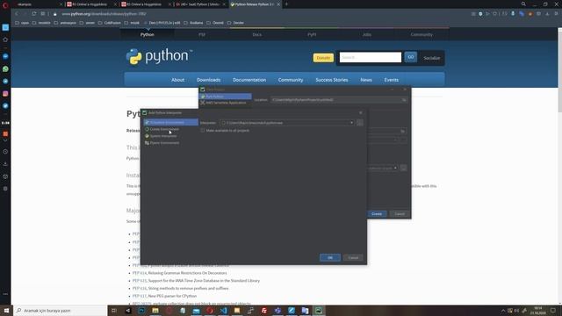Screen dimensions: 562x316
Task: Select Pipenv Environment in interpreter list
Action: tap(164, 143)
